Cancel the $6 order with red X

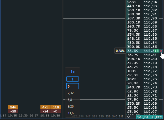(x=161, y=51)
